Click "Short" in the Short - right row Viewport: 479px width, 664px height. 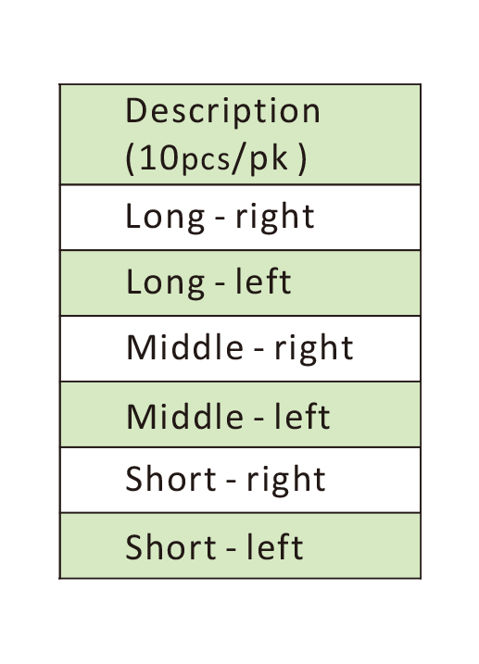(x=171, y=479)
